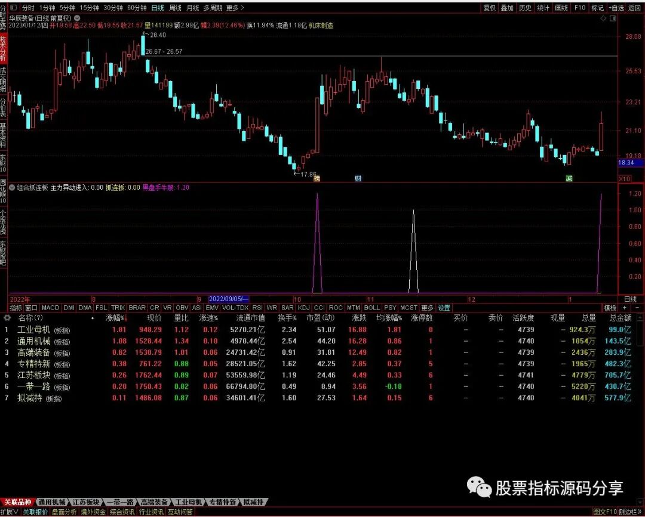Click the 叠加 overlay button
This screenshot has height=517, width=645.
coord(507,8)
